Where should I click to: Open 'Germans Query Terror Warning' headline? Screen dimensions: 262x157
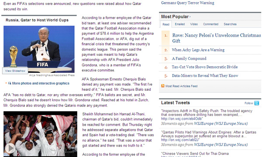pos(187,3)
